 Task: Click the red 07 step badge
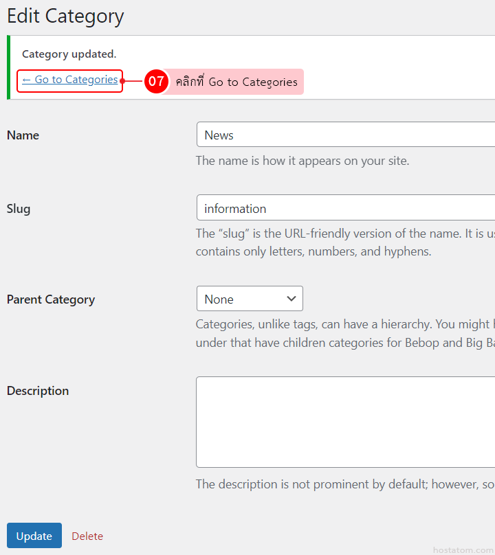(156, 81)
